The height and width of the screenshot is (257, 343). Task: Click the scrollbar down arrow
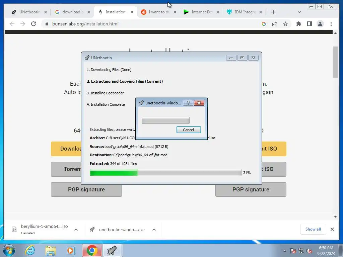[x=335, y=217]
